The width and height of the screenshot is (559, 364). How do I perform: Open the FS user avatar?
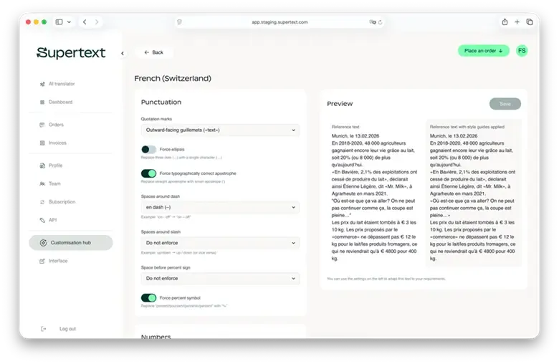522,51
